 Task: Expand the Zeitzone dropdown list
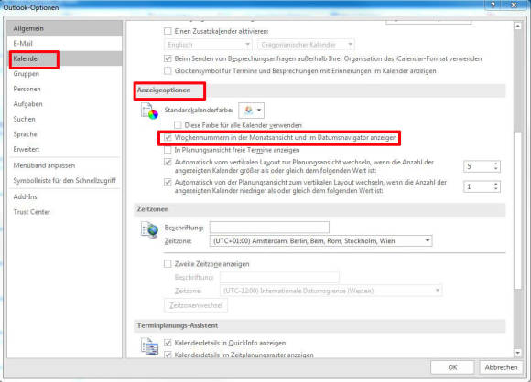tap(428, 240)
